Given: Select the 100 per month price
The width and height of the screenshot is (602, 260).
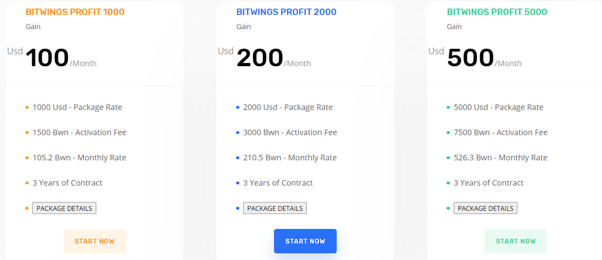Looking at the screenshot, I should (x=52, y=58).
